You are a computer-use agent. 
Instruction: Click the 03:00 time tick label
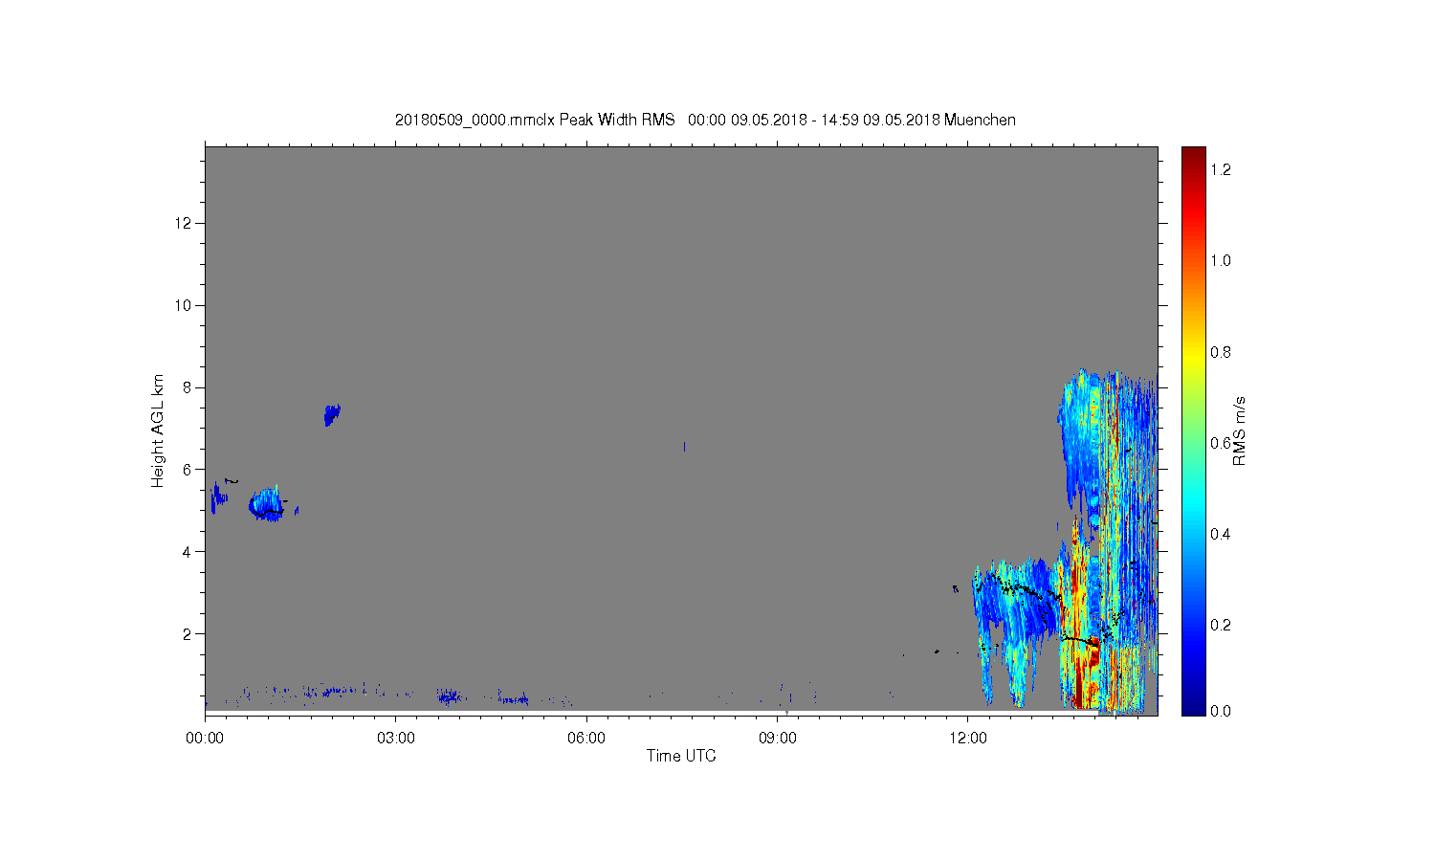395,739
